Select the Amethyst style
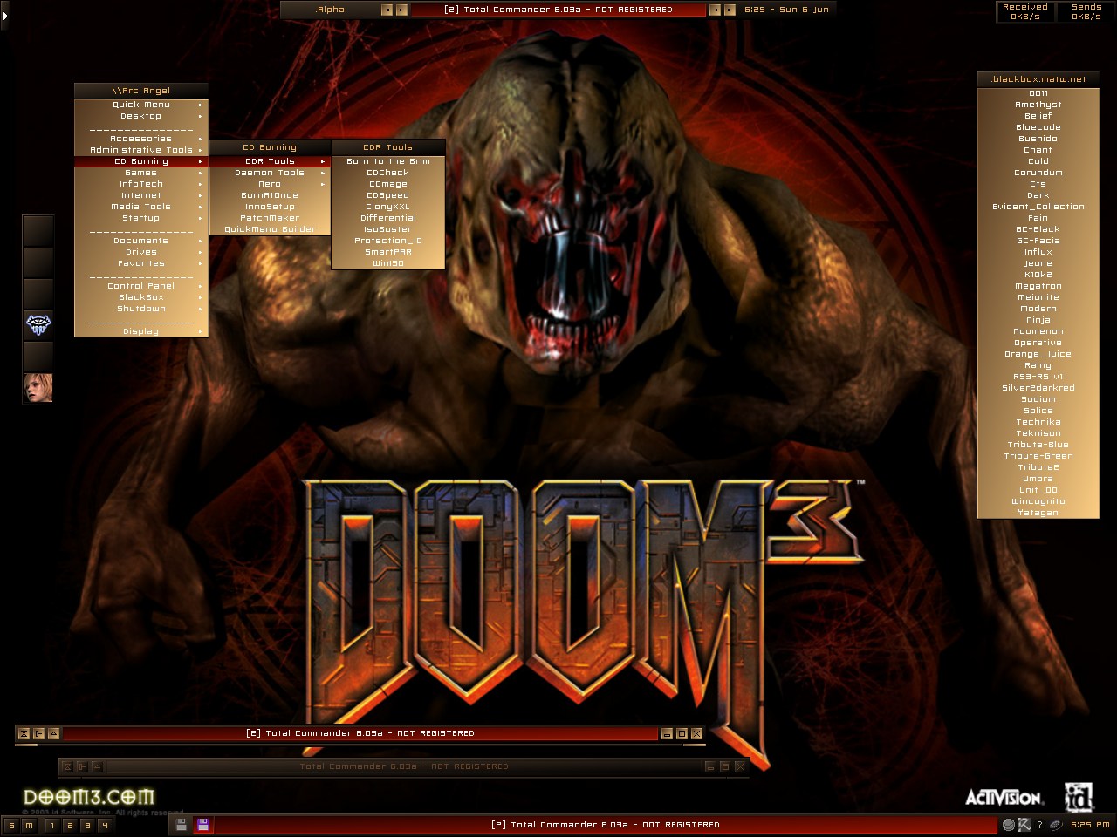1117x837 pixels. point(1038,105)
